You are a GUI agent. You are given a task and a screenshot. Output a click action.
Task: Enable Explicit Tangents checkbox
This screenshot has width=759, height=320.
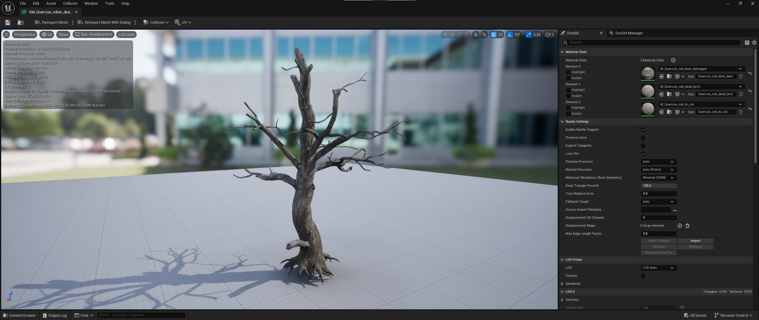[x=643, y=146]
